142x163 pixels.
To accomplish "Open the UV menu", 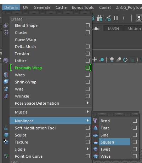I will coord(25,7).
